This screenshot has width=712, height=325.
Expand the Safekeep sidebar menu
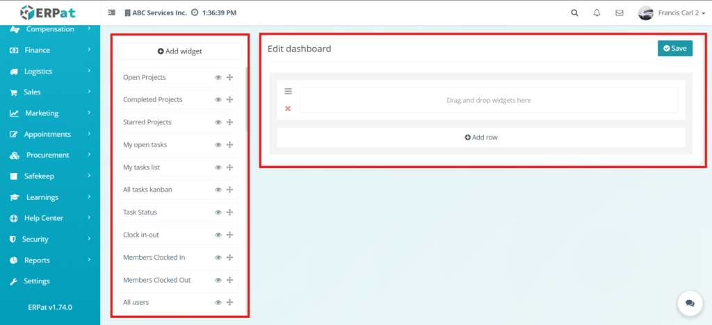[x=50, y=176]
